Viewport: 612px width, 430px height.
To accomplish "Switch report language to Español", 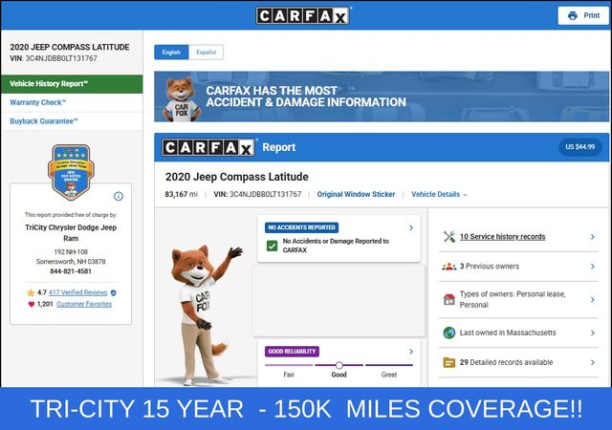I will (206, 52).
